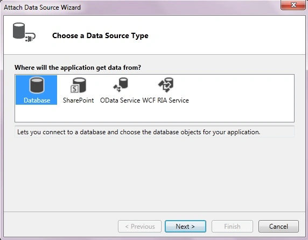Click the 'Where will the application get data' question
The width and height of the screenshot is (308, 240).
point(78,68)
